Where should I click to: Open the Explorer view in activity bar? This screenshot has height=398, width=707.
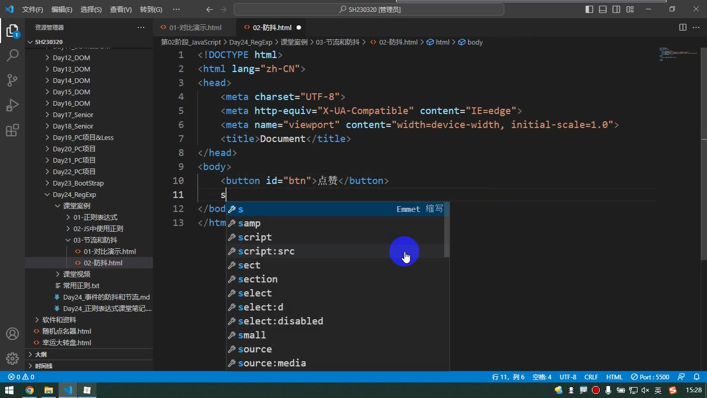coord(12,31)
